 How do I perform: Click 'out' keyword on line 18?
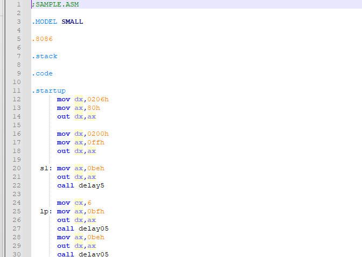coord(64,151)
